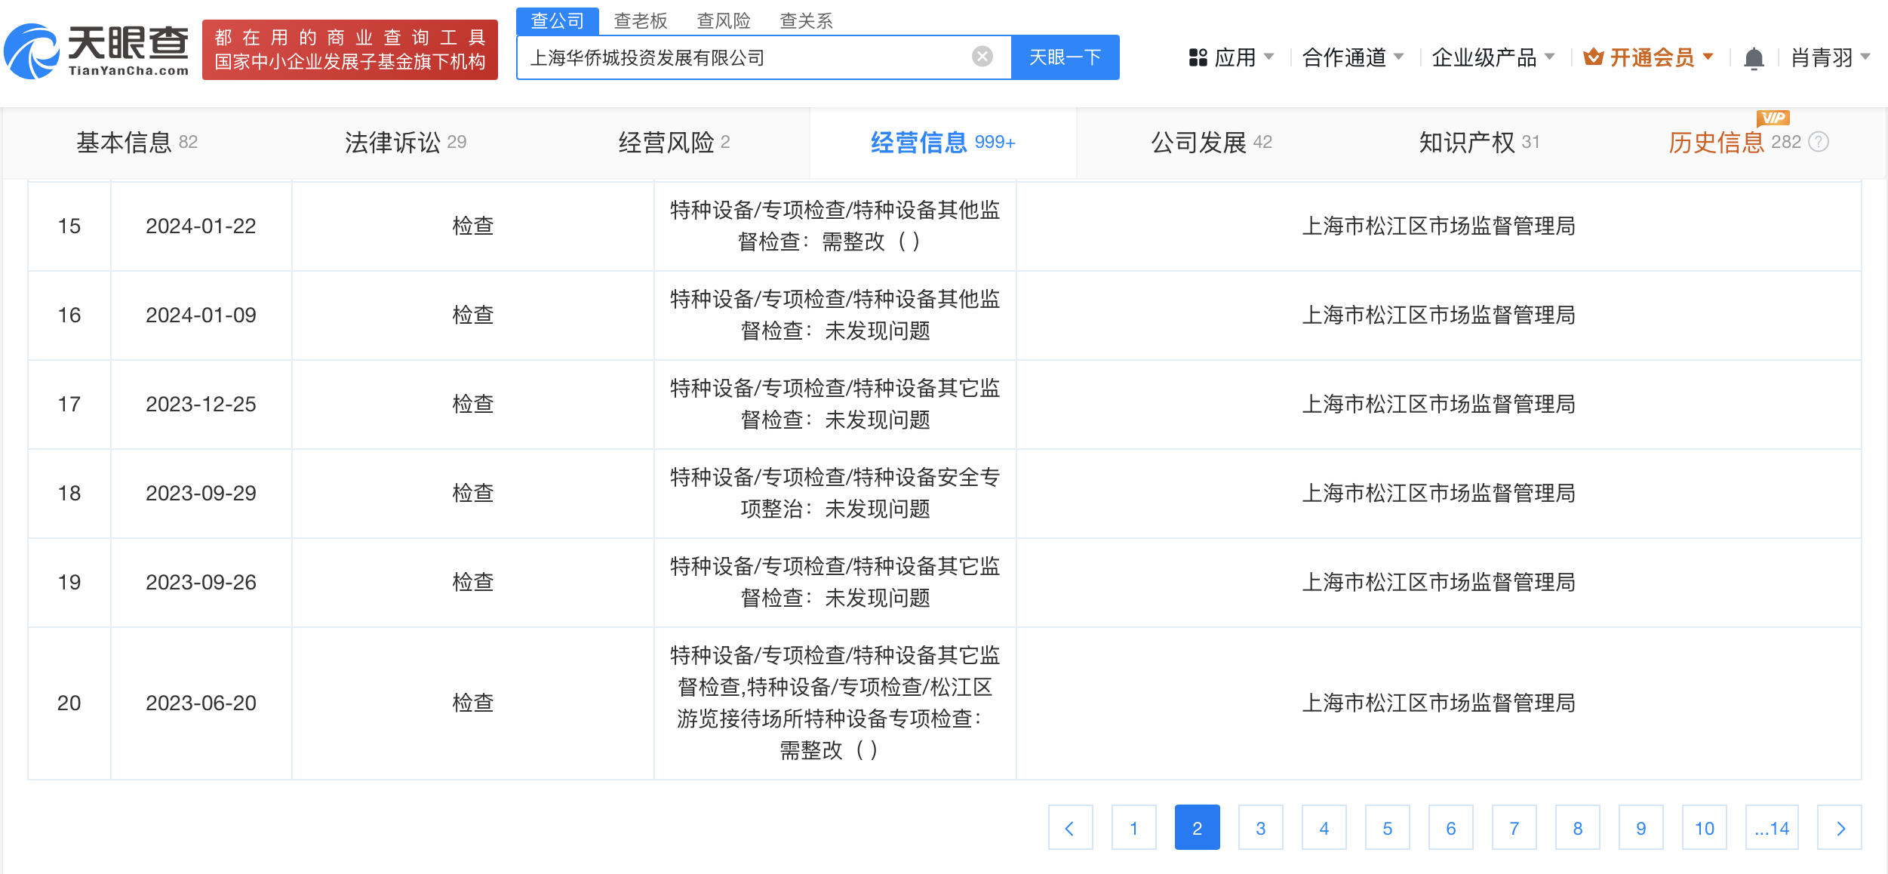The image size is (1888, 874).
Task: Click row 16 authority 上海市松江区市场监督管理局
Action: [1438, 315]
